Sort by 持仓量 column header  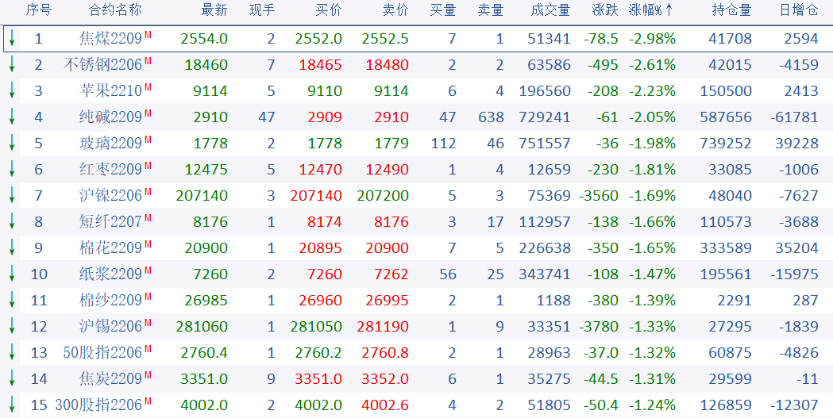pyautogui.click(x=729, y=10)
